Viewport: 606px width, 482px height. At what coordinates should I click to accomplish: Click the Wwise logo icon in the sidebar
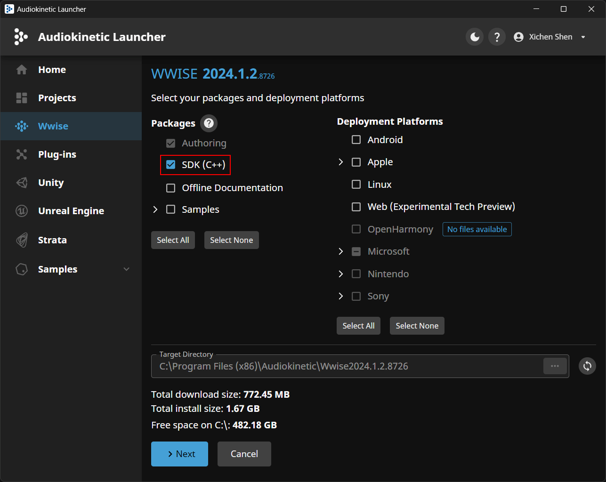click(x=22, y=126)
